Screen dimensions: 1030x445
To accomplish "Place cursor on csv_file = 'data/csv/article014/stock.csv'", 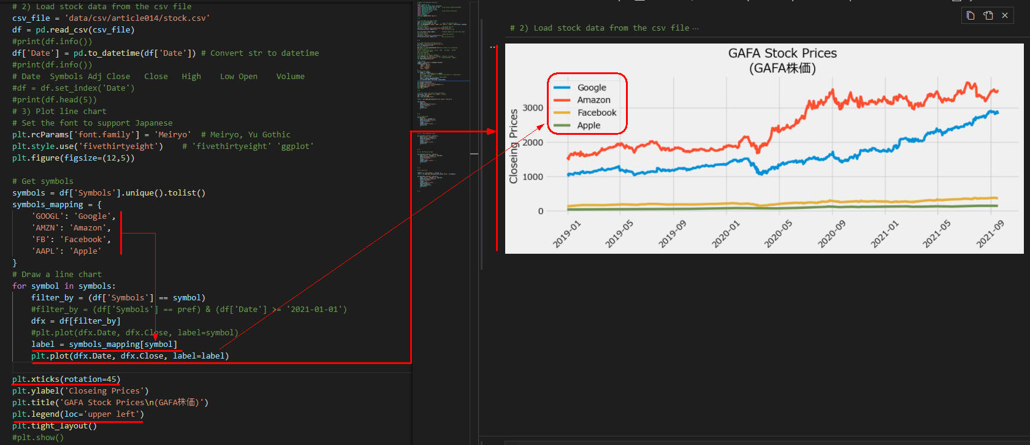I will click(111, 18).
